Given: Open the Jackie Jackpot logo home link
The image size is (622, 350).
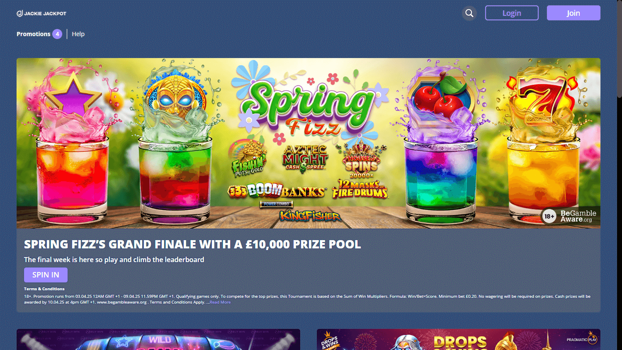Looking at the screenshot, I should [41, 13].
